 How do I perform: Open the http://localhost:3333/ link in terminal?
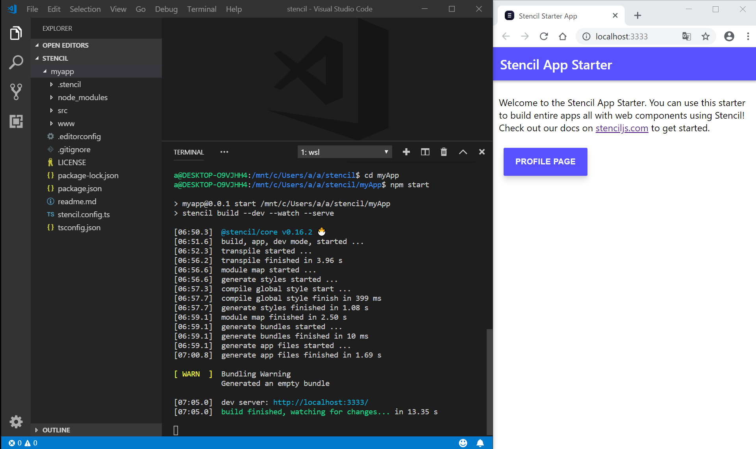tap(321, 402)
